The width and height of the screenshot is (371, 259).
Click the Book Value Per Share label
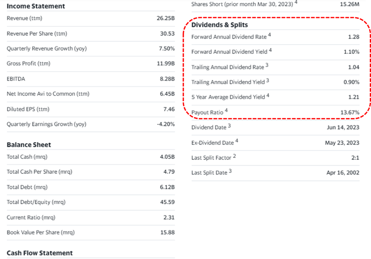tap(41, 232)
